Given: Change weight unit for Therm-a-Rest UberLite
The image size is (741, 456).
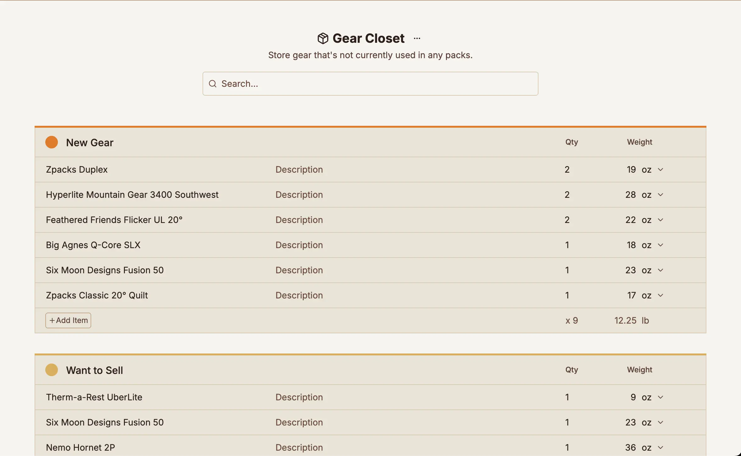Looking at the screenshot, I should 660,397.
